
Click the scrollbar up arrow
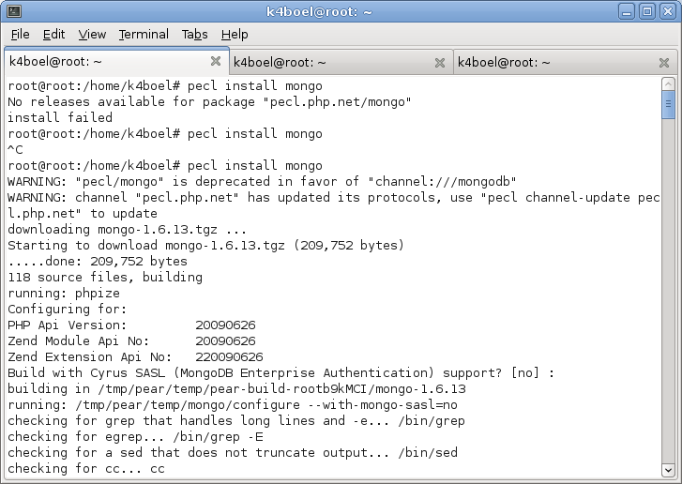click(668, 84)
